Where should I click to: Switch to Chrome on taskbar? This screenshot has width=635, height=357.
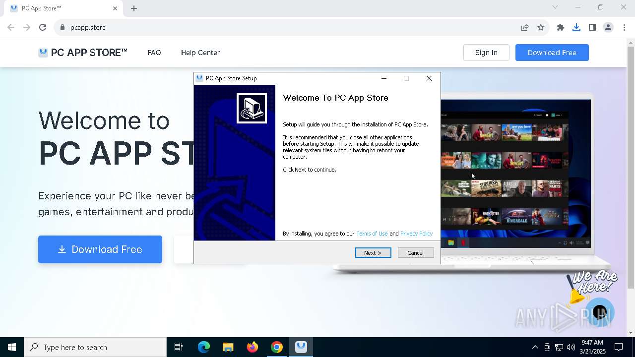click(x=277, y=347)
